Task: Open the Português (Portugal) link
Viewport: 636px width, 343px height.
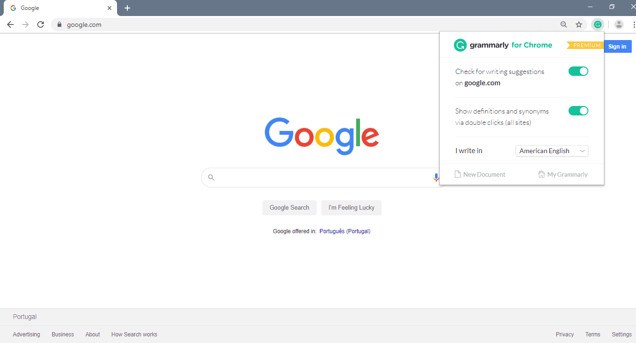Action: (x=345, y=231)
